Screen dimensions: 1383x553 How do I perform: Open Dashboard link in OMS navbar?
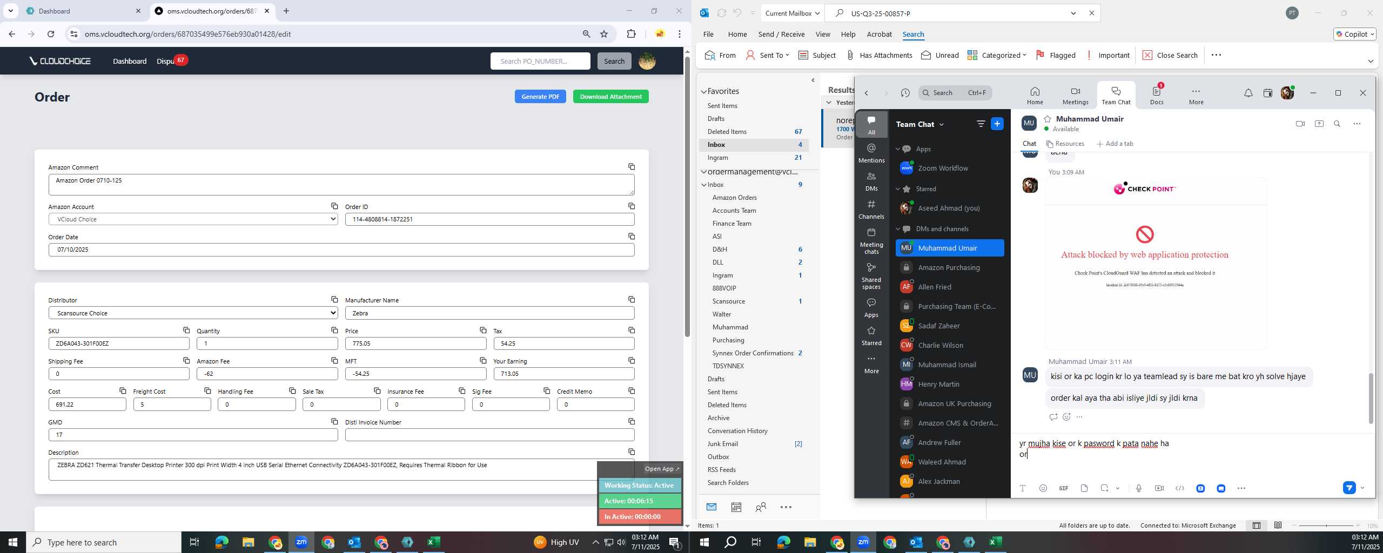click(130, 61)
